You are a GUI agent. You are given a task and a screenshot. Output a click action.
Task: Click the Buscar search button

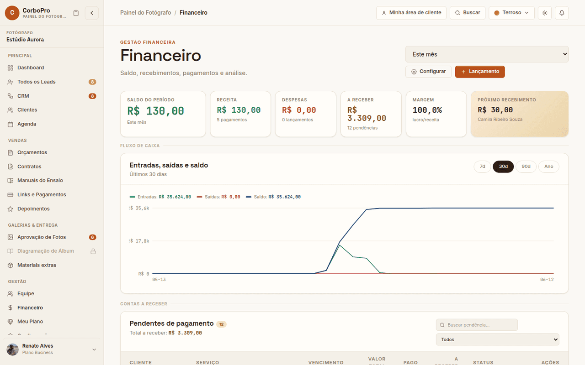[x=468, y=13]
